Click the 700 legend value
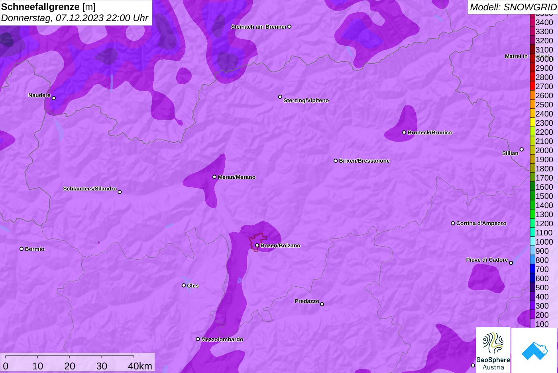The height and width of the screenshot is (373, 558). tap(542, 269)
